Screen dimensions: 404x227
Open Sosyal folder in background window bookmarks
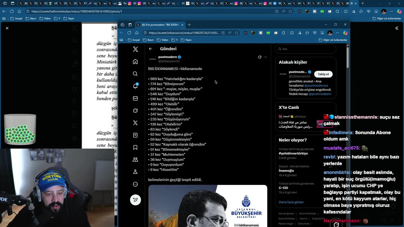(16, 19)
